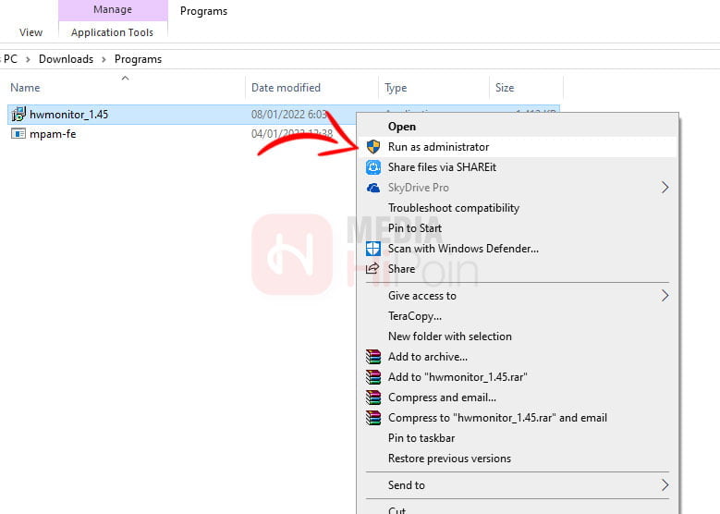Expand the Give access to submenu arrow
Viewport: 720px width, 514px height.
click(665, 295)
